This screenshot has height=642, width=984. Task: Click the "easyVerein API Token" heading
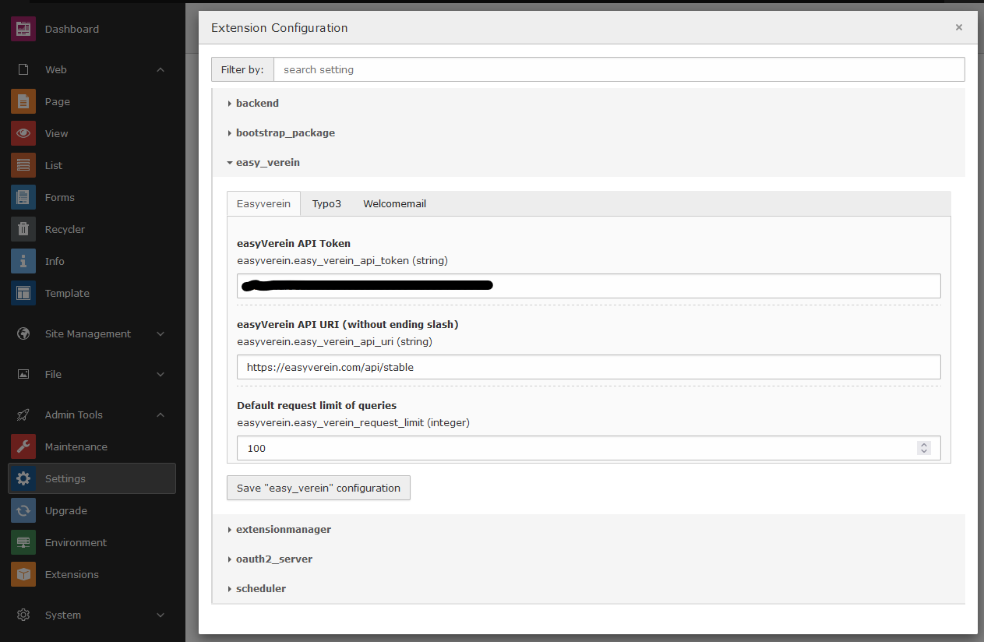pyautogui.click(x=294, y=243)
